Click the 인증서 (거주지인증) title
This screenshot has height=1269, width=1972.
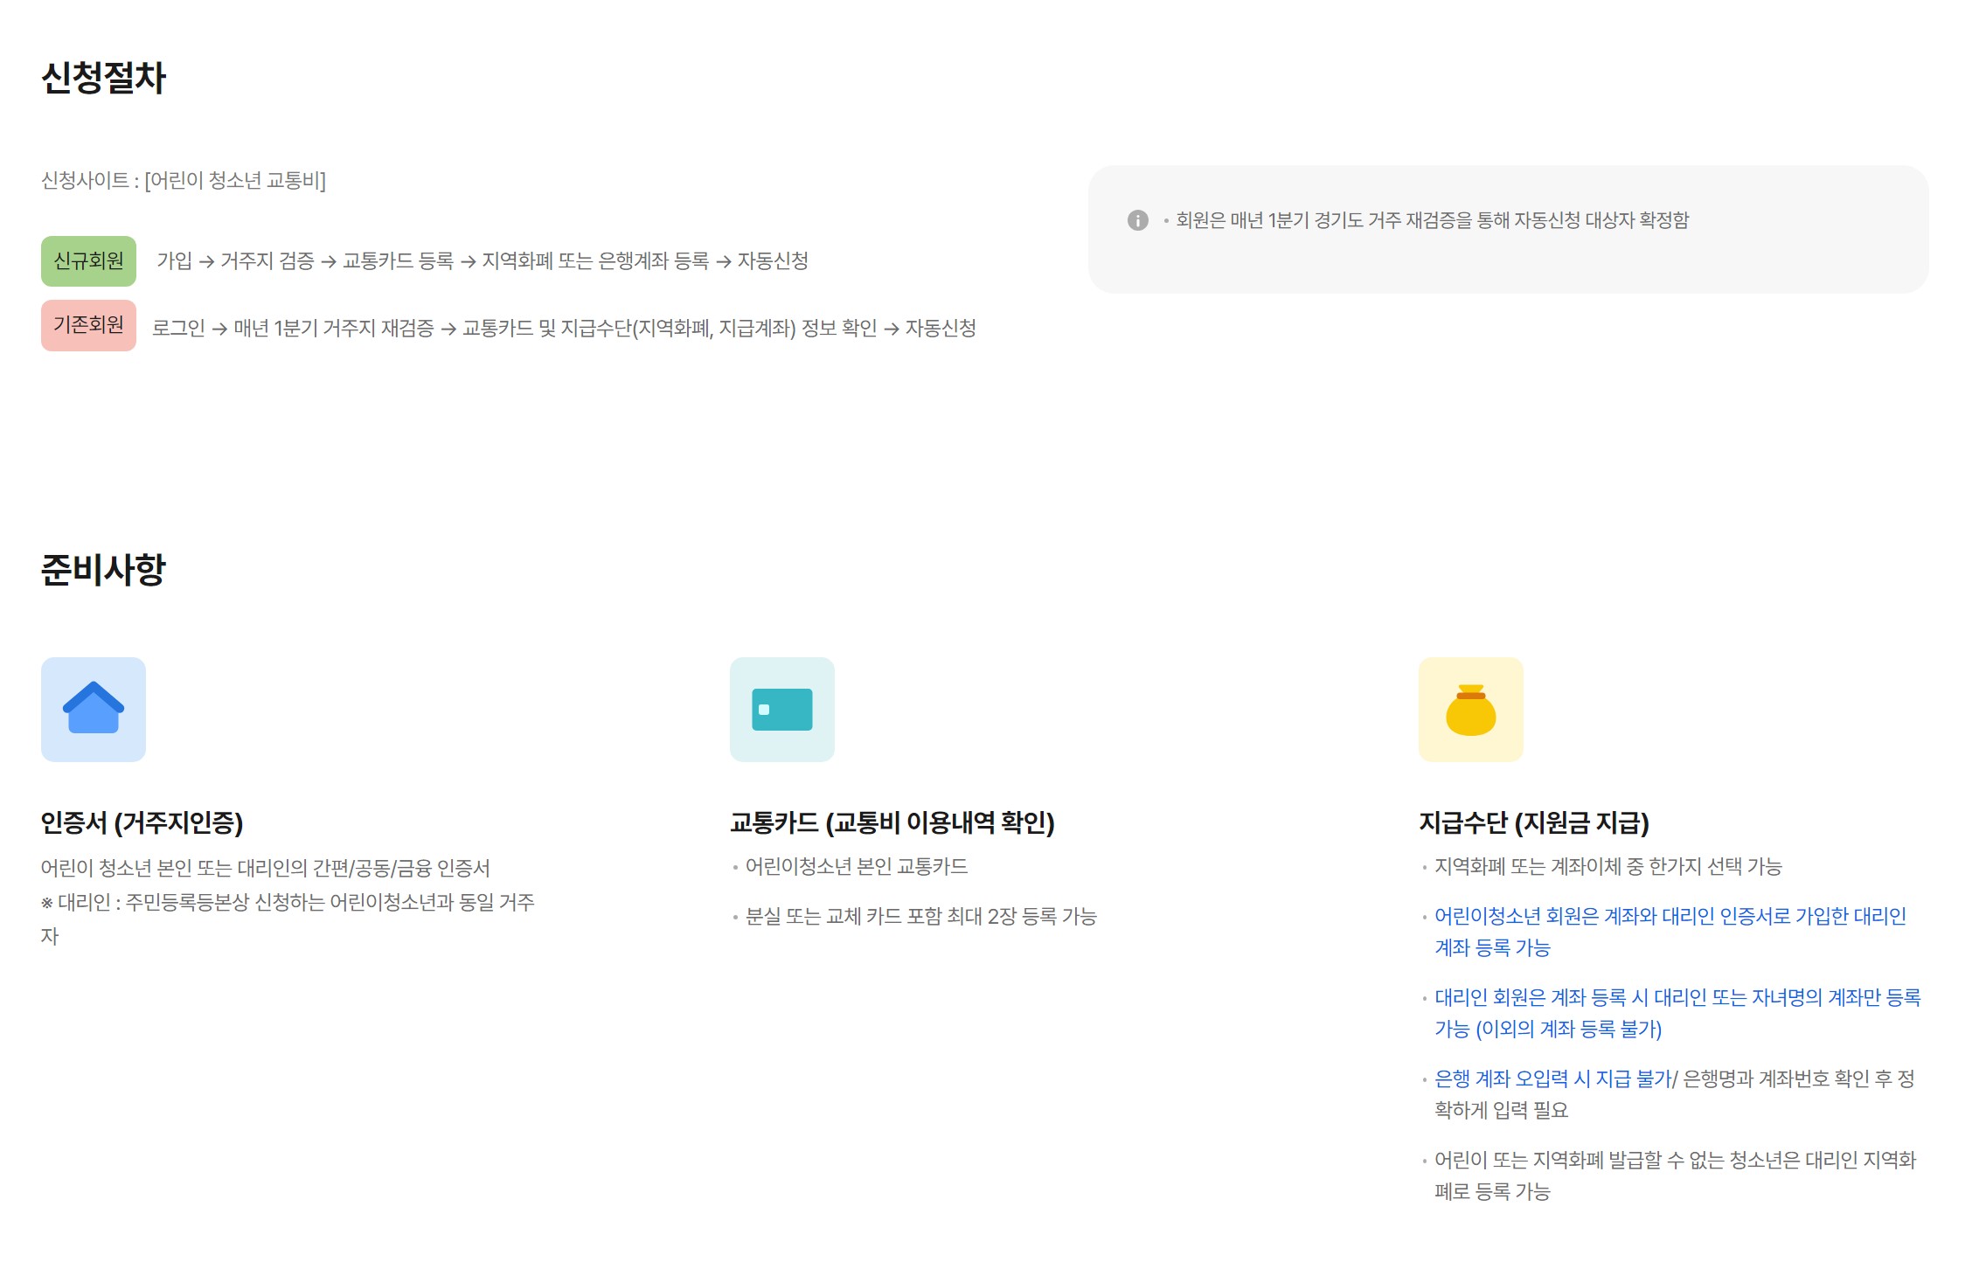[142, 822]
